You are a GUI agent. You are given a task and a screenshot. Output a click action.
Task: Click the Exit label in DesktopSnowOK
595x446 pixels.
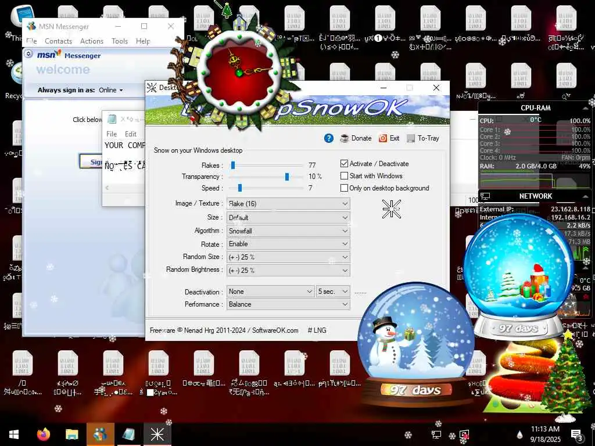[395, 138]
